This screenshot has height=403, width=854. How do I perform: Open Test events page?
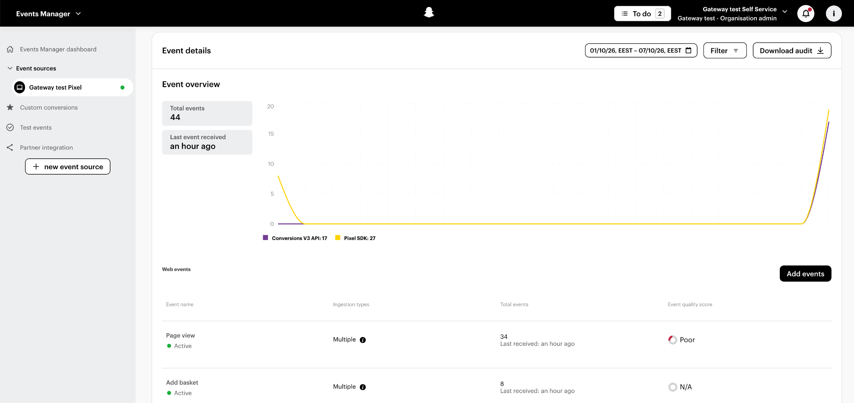tap(36, 128)
